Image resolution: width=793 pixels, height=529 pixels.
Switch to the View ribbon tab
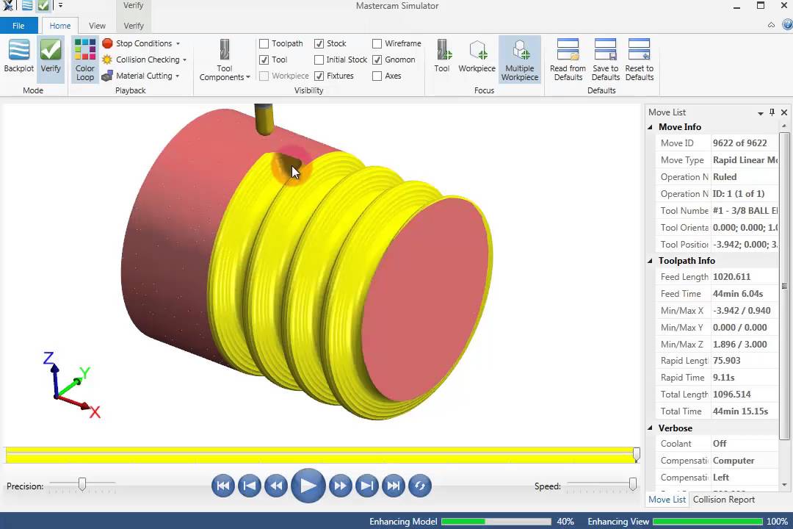[97, 26]
